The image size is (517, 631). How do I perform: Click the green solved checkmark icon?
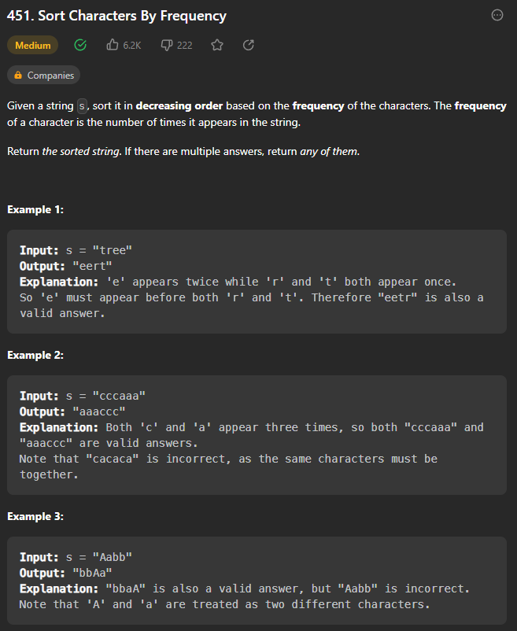(80, 45)
